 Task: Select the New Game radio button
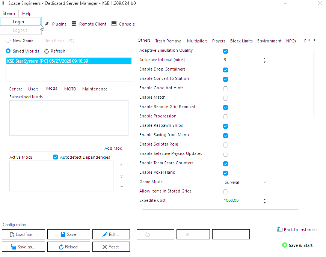pos(8,41)
